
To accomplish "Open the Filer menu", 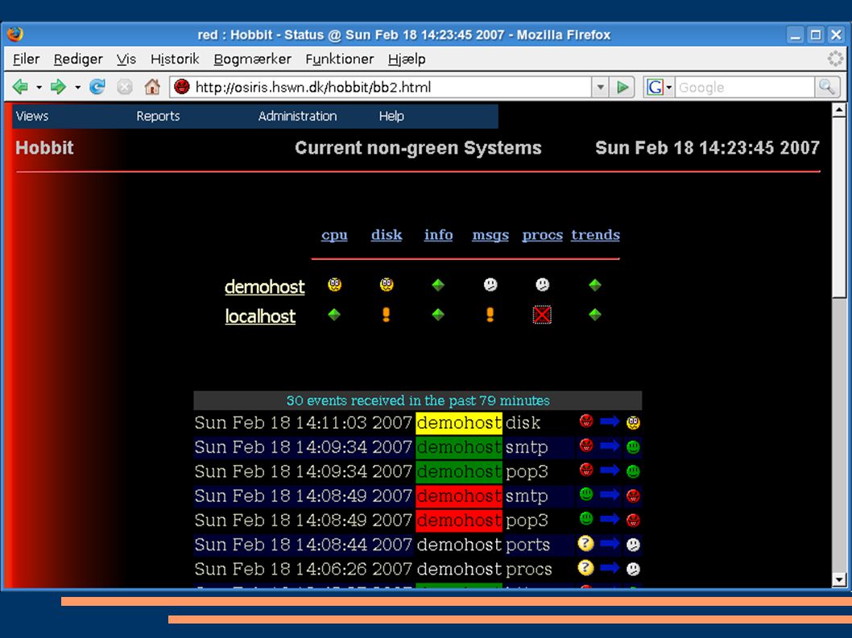I will [26, 59].
